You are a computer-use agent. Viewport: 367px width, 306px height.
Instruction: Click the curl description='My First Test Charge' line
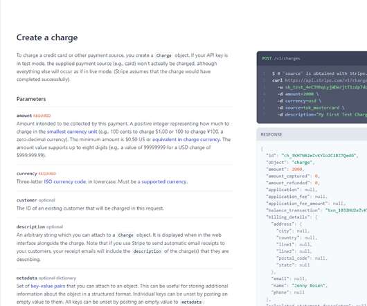point(322,114)
